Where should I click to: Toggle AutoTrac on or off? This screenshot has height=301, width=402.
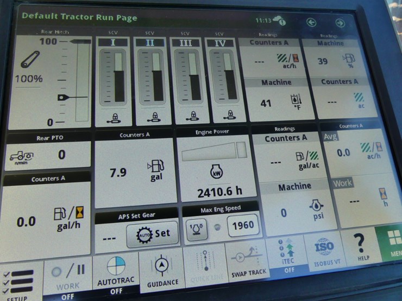pyautogui.click(x=116, y=275)
